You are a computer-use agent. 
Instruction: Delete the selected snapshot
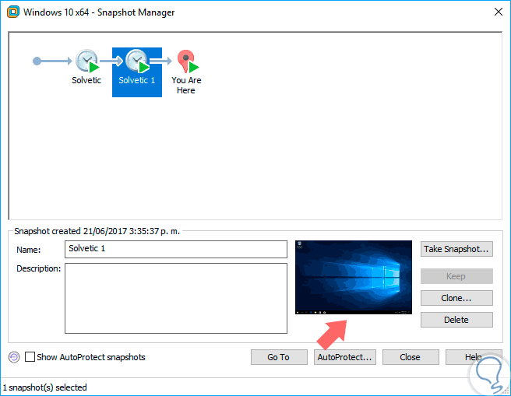(x=456, y=320)
